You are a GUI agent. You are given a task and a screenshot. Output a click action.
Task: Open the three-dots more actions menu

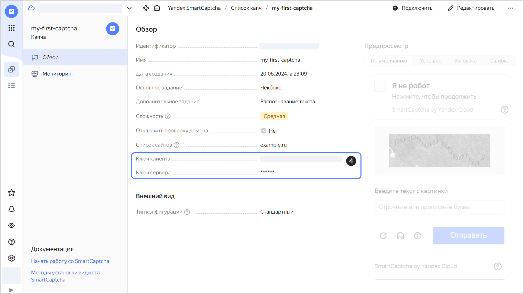[510, 8]
